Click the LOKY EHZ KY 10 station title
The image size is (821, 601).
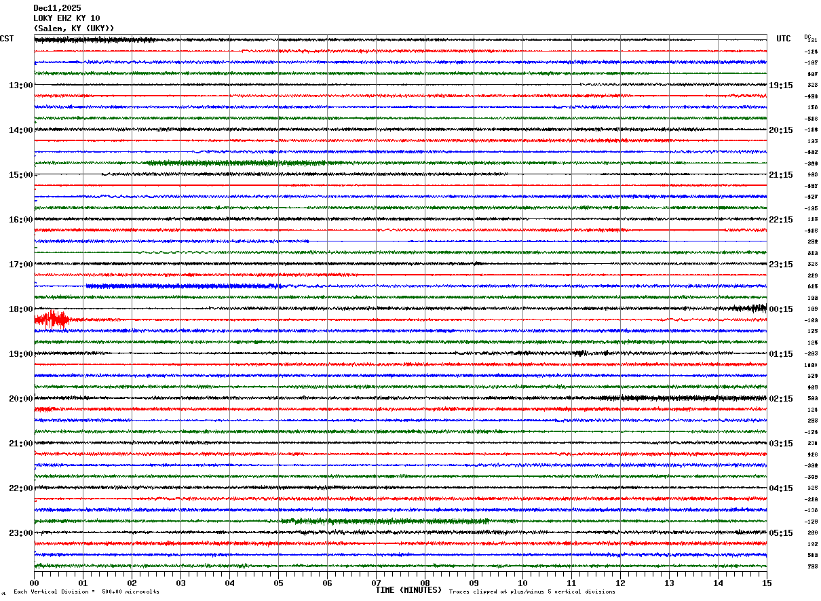[x=66, y=18]
